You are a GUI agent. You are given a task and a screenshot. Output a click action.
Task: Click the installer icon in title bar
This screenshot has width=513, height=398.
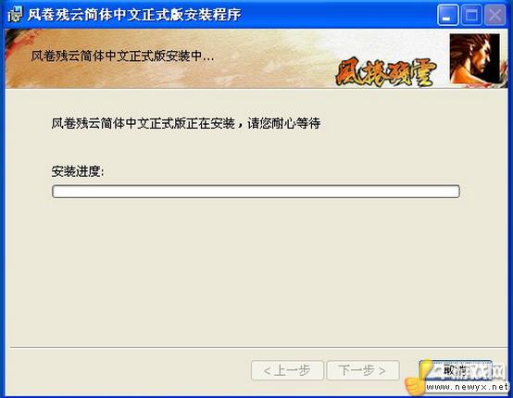pyautogui.click(x=15, y=14)
